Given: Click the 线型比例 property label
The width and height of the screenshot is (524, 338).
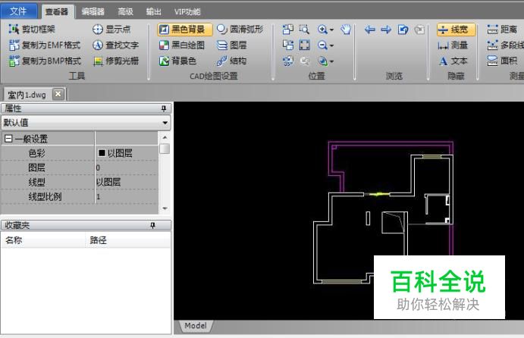Looking at the screenshot, I should point(45,197).
